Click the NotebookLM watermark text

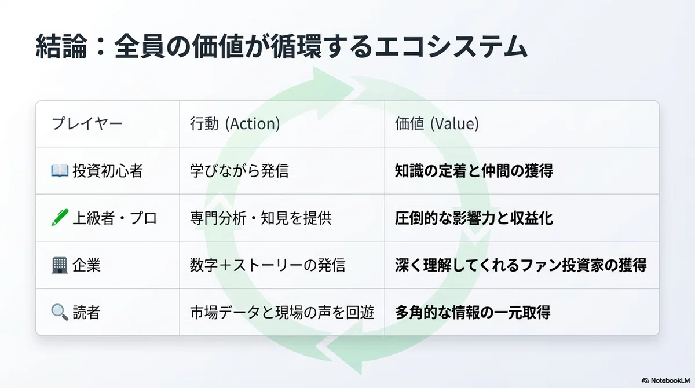pos(671,380)
